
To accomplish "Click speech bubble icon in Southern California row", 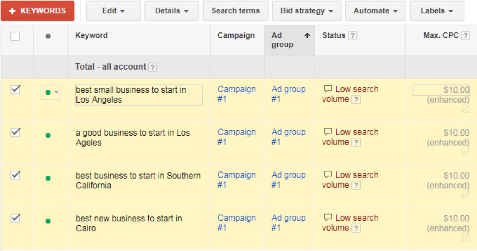I will (328, 175).
